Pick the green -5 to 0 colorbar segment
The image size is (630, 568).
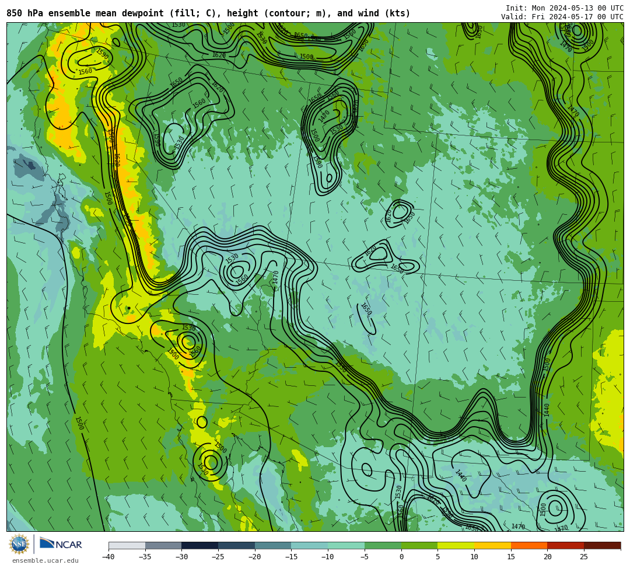click(383, 545)
